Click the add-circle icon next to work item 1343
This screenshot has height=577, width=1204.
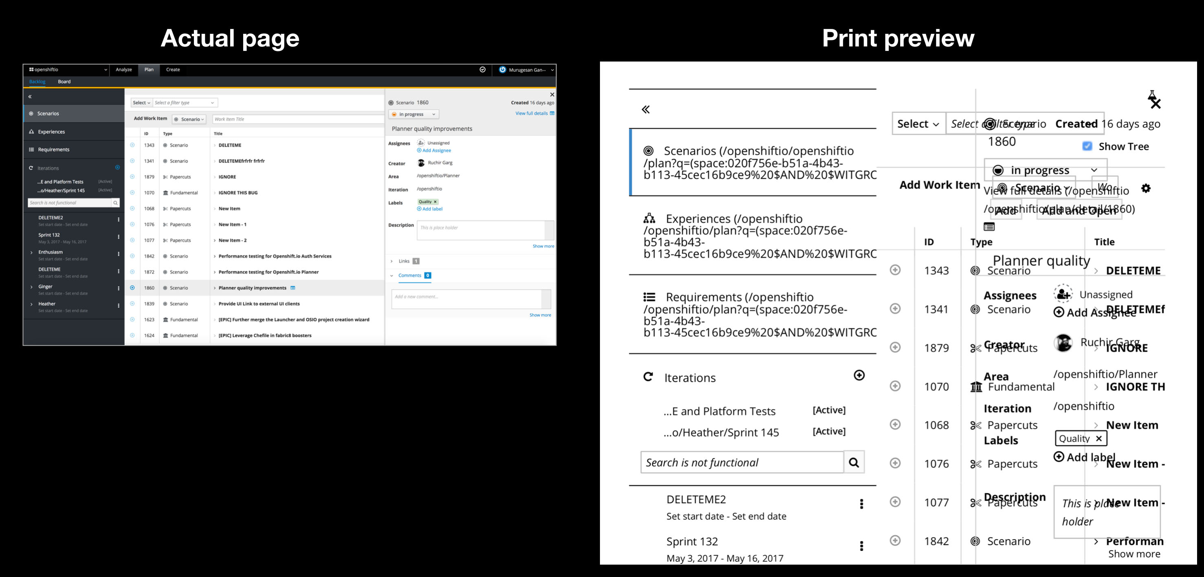point(133,145)
